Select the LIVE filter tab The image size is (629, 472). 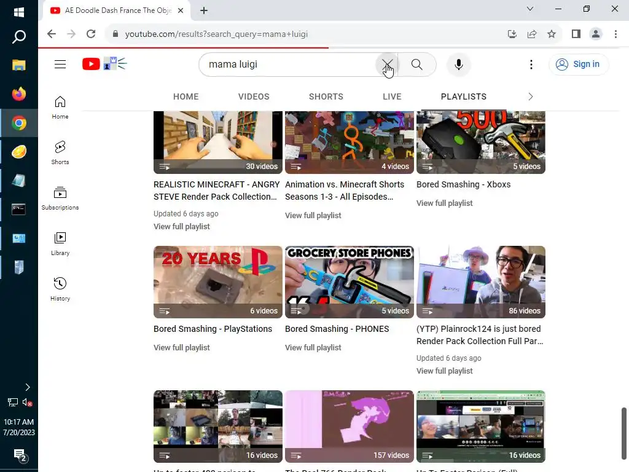click(x=392, y=96)
